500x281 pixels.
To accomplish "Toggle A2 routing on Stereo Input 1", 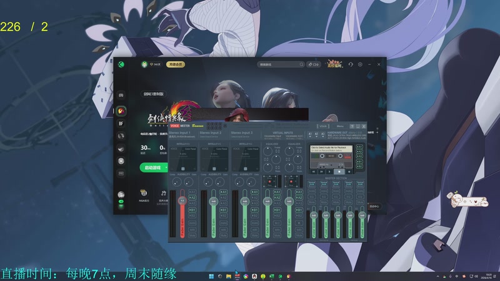I will click(192, 198).
